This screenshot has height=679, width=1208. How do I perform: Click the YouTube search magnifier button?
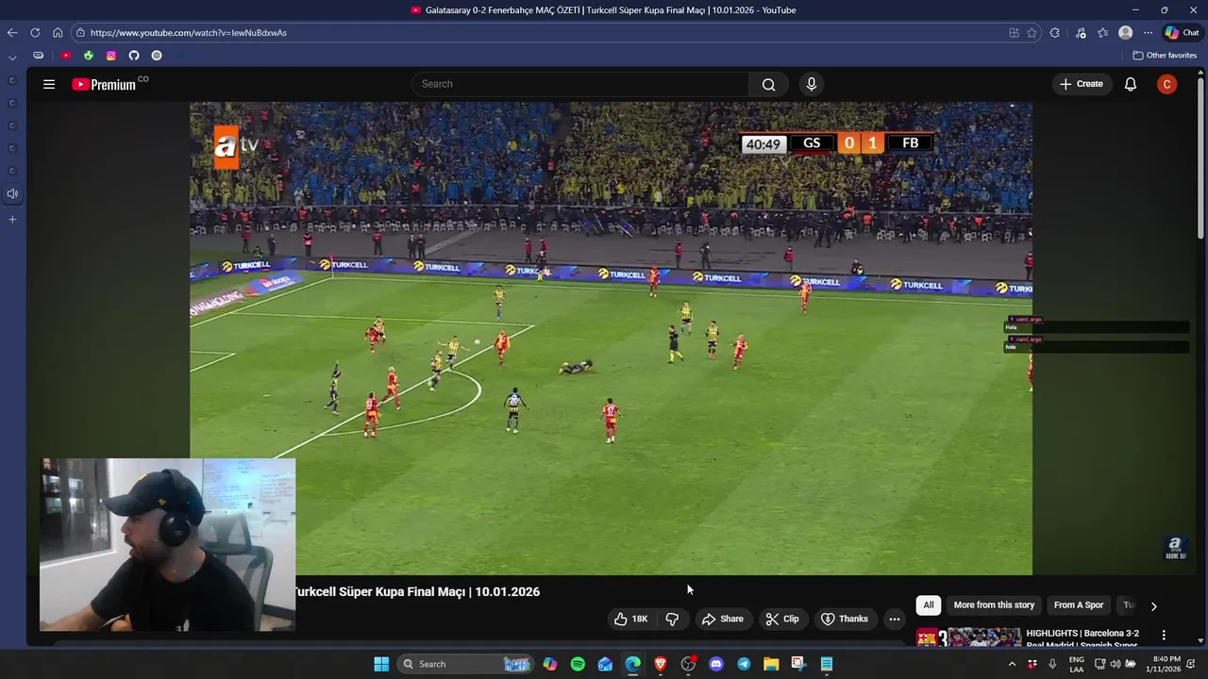[x=768, y=84]
